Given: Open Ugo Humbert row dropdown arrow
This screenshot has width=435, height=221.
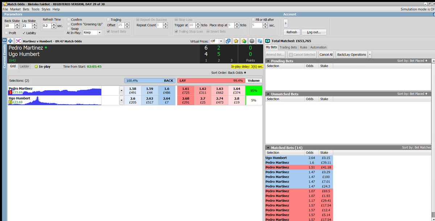Looking at the screenshot, I should 121,100.
